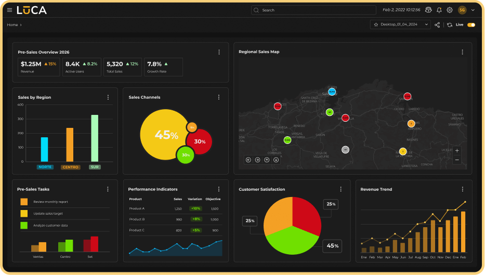The height and width of the screenshot is (275, 485).
Task: Go to Home breadcrumb
Action: 12,24
